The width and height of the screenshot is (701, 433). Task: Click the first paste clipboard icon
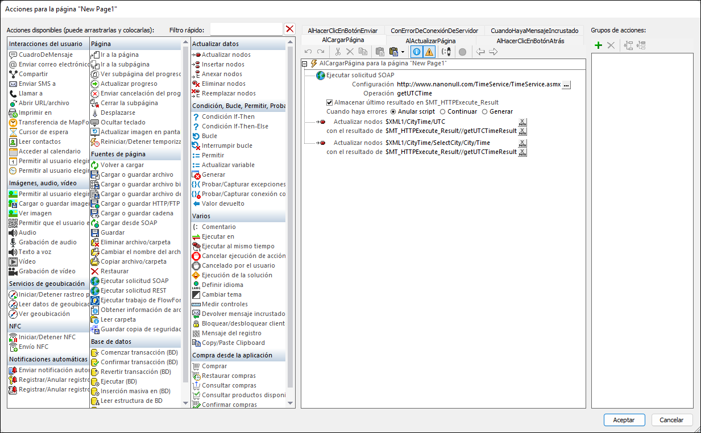[380, 52]
